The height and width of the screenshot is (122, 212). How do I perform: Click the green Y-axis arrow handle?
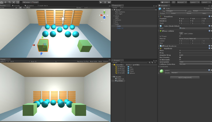point(42,37)
